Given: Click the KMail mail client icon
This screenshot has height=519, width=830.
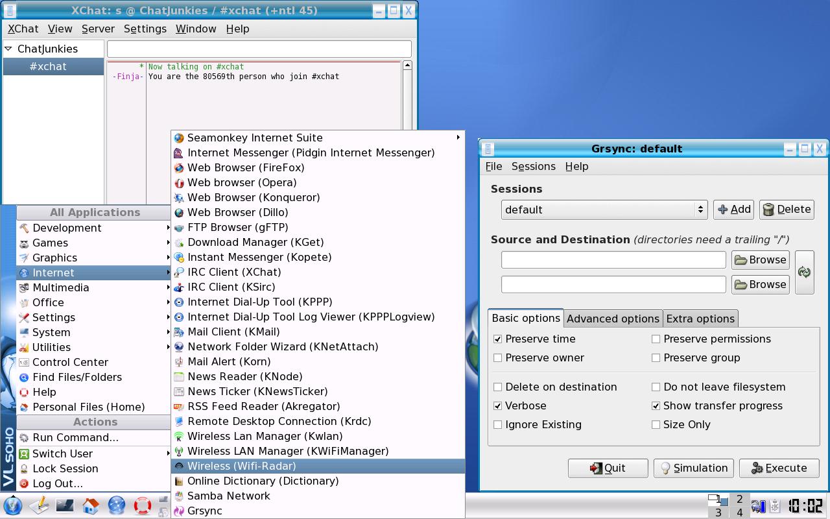Looking at the screenshot, I should pyautogui.click(x=179, y=332).
